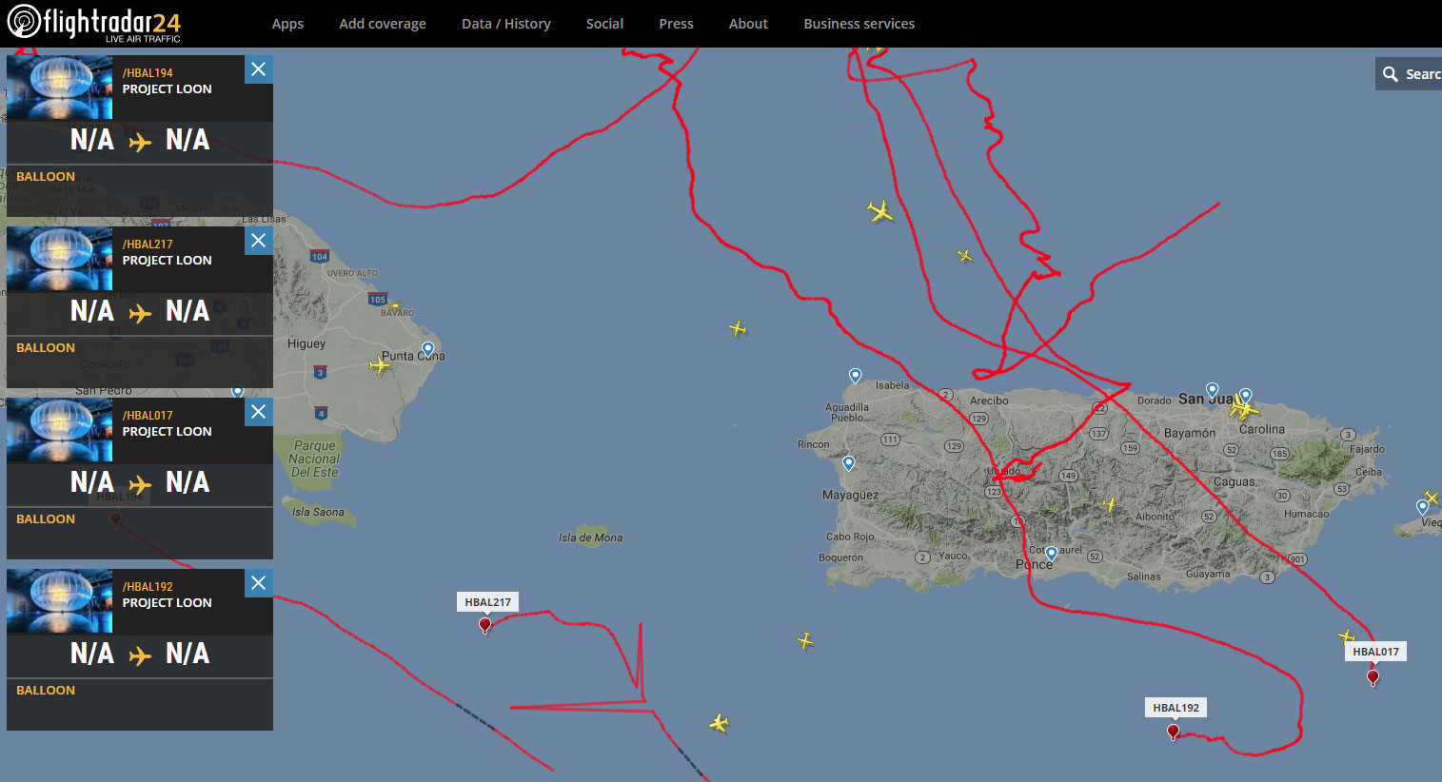Screen dimensions: 1442x782
Task: Click PROJECT LOON in the HBAL192 panel
Action: (168, 603)
